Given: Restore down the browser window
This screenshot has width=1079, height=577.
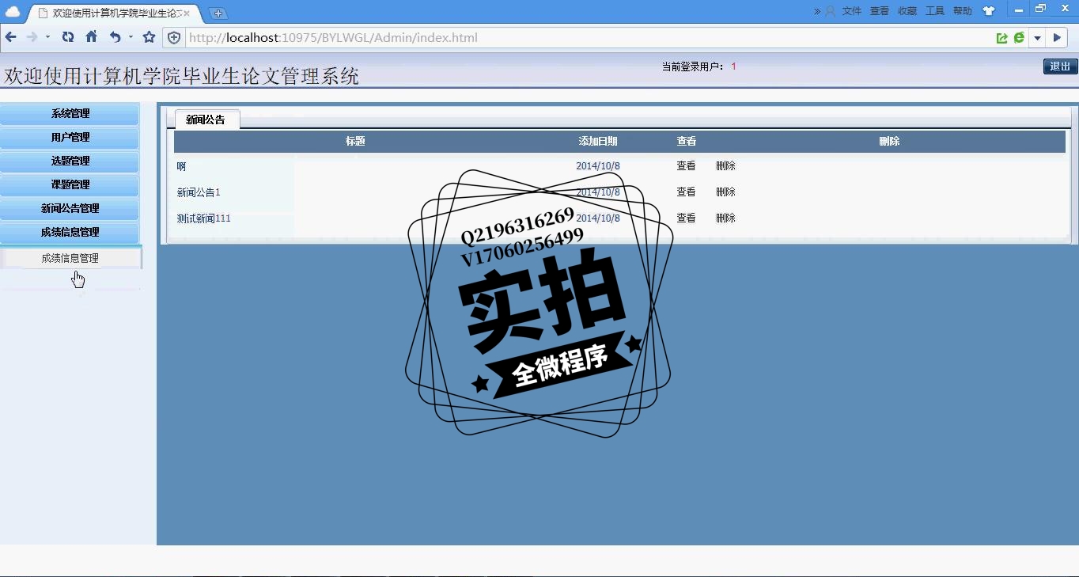Looking at the screenshot, I should tap(1041, 9).
